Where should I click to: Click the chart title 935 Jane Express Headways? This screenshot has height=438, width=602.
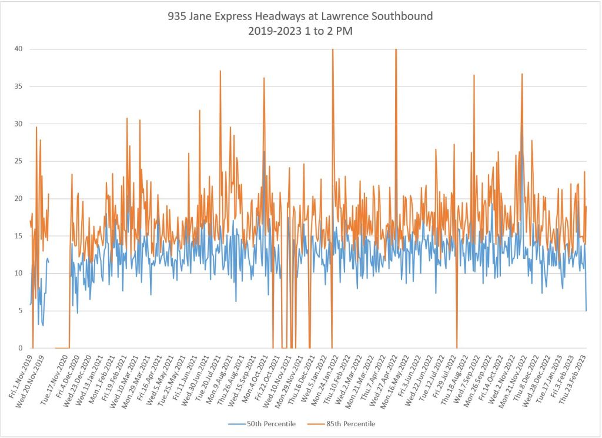[300, 16]
